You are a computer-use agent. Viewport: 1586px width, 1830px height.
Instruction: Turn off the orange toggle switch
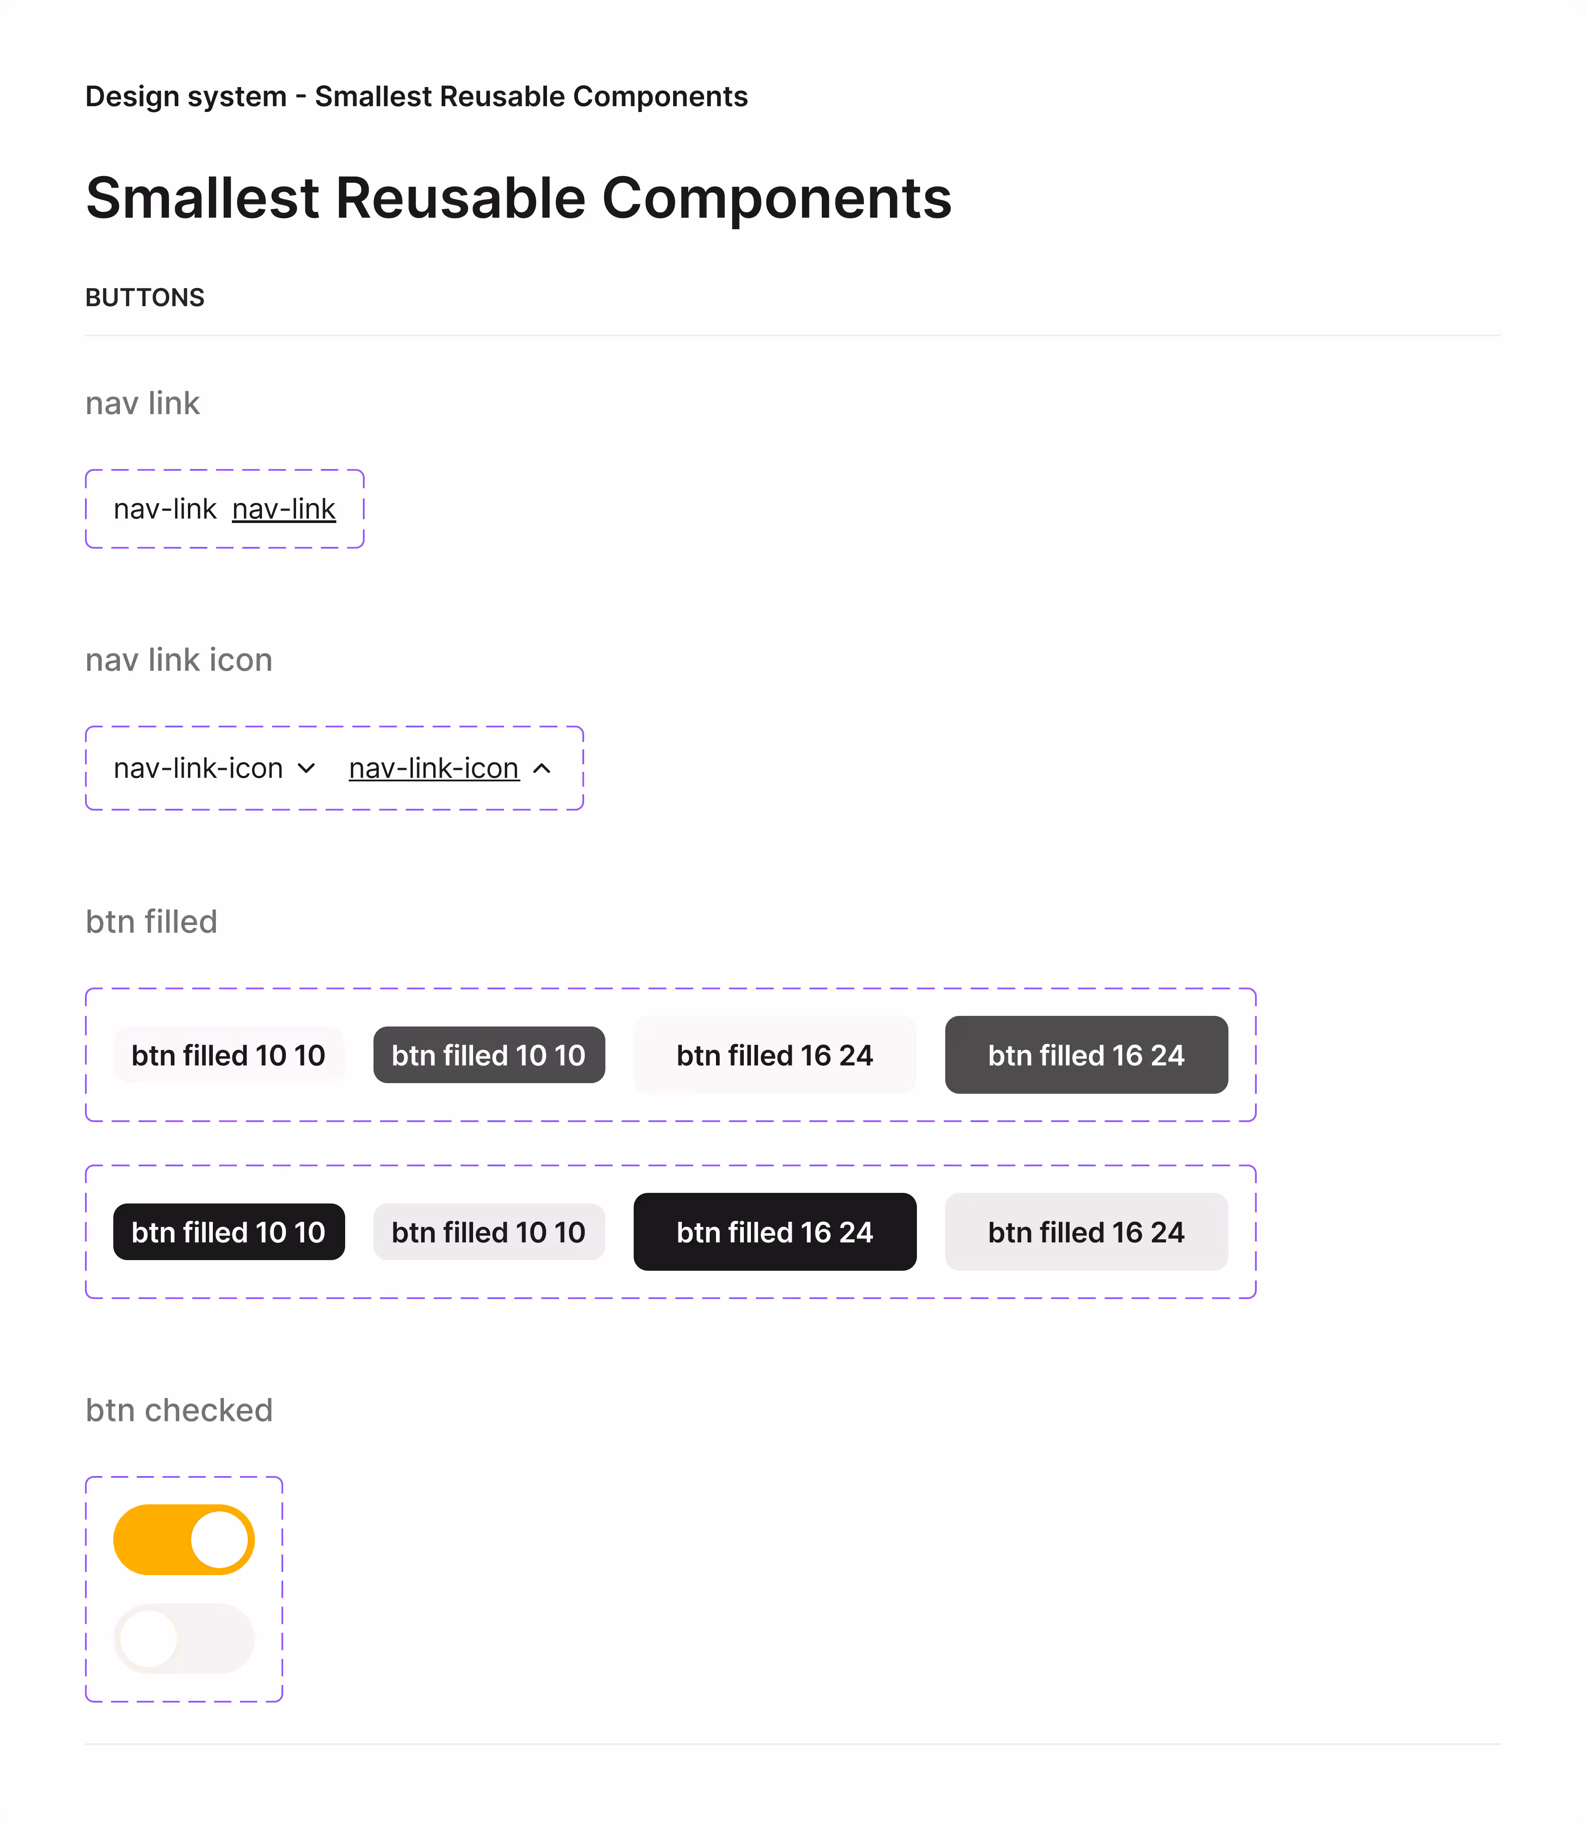[x=184, y=1538]
